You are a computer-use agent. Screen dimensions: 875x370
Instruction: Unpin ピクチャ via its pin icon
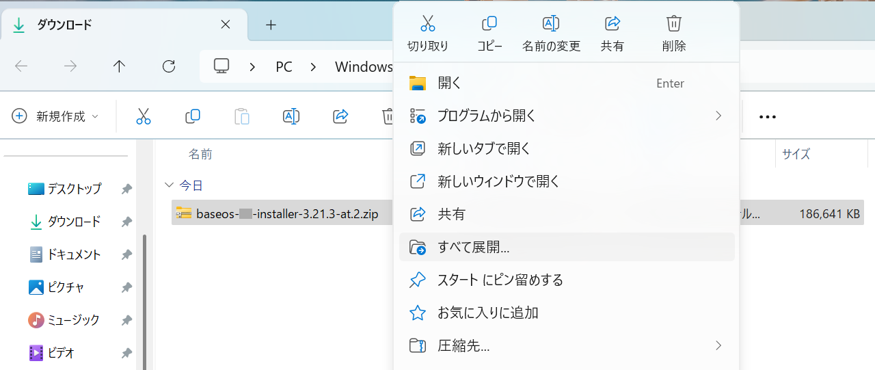click(x=126, y=287)
